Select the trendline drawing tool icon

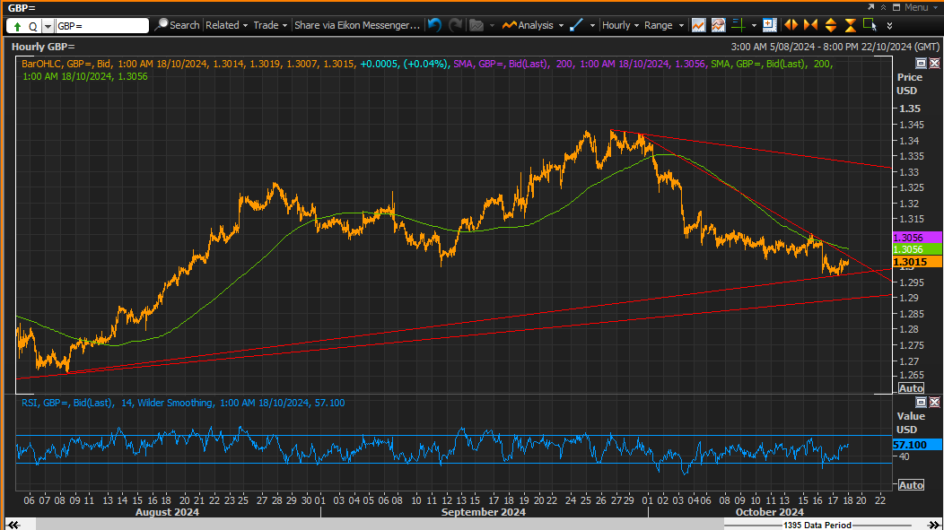point(576,25)
